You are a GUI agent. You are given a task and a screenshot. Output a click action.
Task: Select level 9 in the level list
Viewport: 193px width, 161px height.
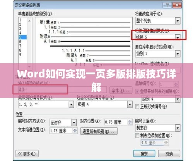point(20,55)
